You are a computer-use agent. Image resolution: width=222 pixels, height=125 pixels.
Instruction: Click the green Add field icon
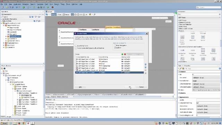[122, 54]
